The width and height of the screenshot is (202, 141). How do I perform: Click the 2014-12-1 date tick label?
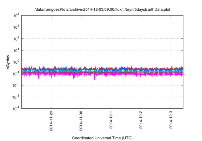point(111,120)
